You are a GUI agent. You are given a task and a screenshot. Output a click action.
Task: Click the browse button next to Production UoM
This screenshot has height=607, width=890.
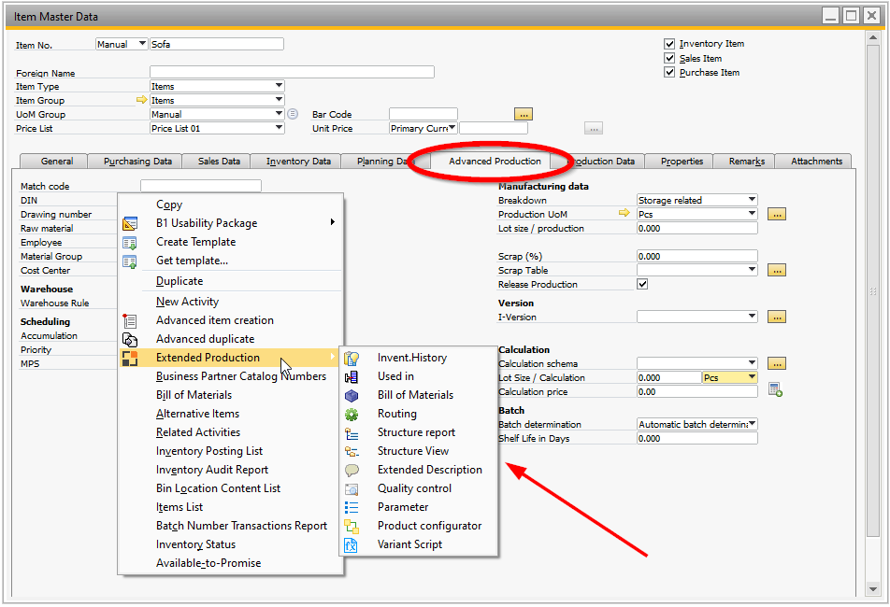click(x=777, y=214)
